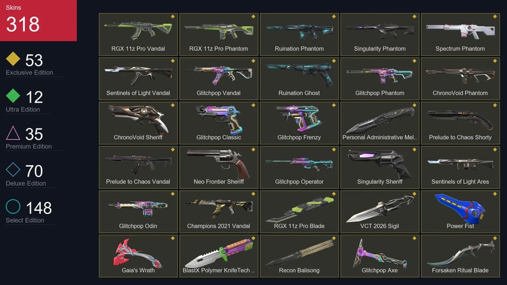Viewport: 507px width, 285px height.
Task: Select the Exclusive Edition label
Action: click(x=30, y=72)
